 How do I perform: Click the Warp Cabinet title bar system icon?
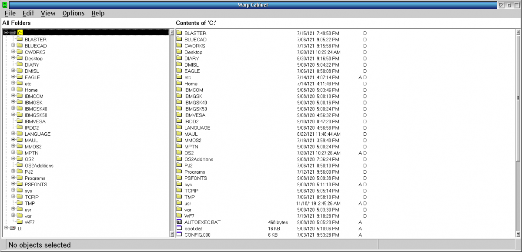point(4,4)
